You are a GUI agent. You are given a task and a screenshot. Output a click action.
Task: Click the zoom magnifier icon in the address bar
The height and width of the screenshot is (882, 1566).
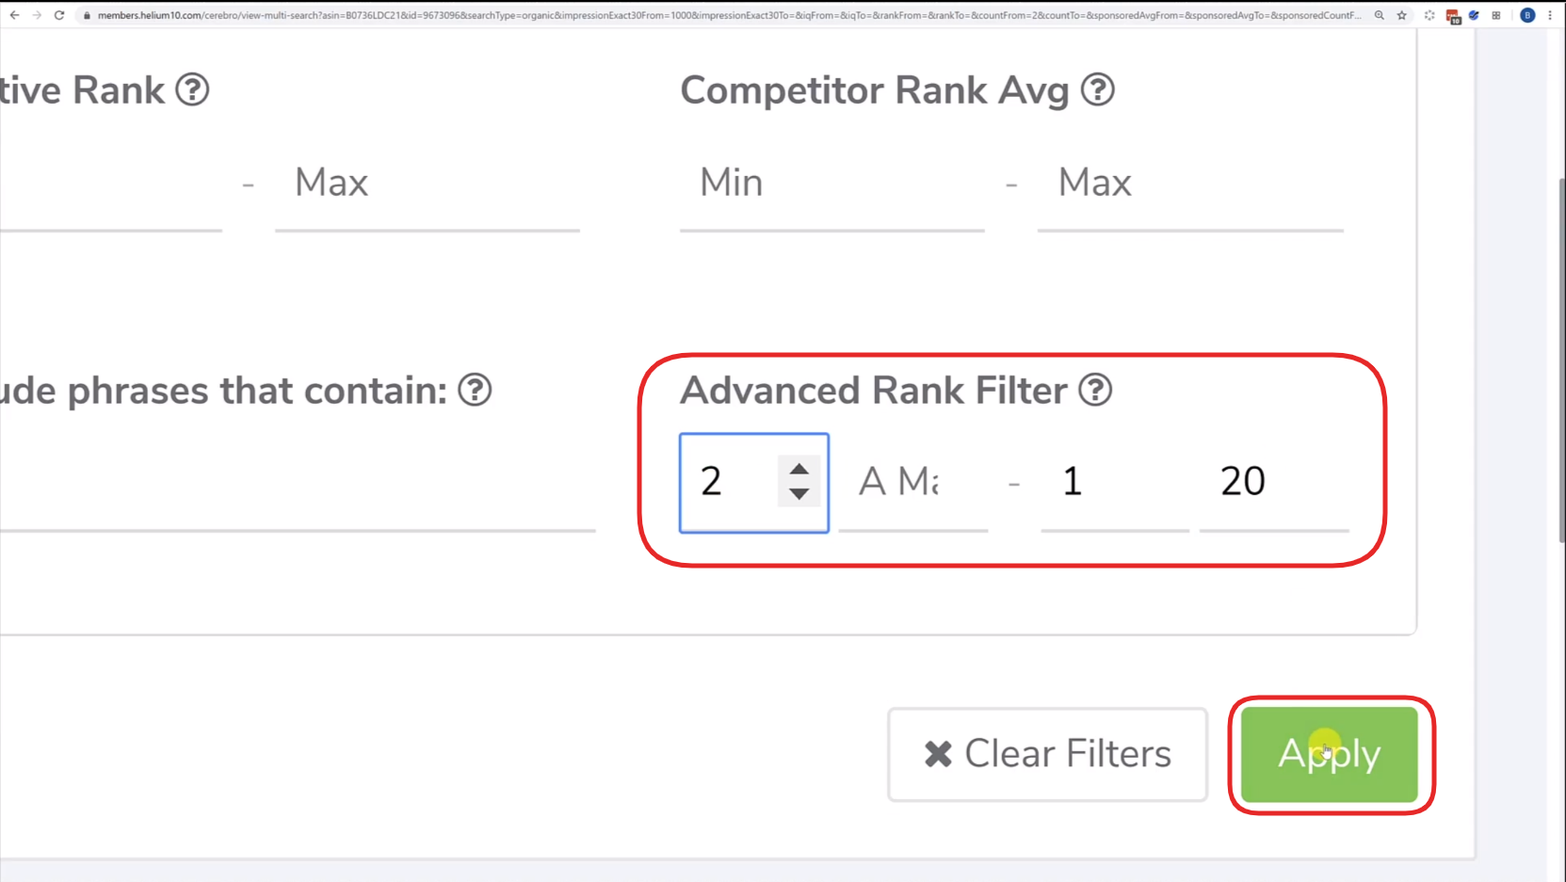click(1379, 15)
